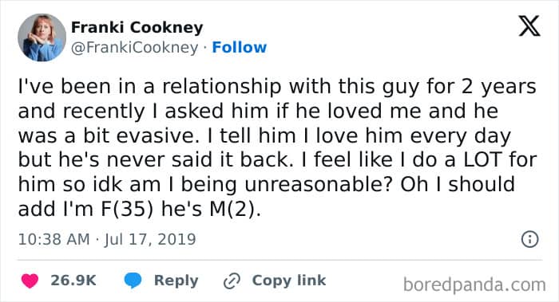Screen dimensions: 559x302
Task: Open Franki Cookney's profile picture
Action: point(42,37)
